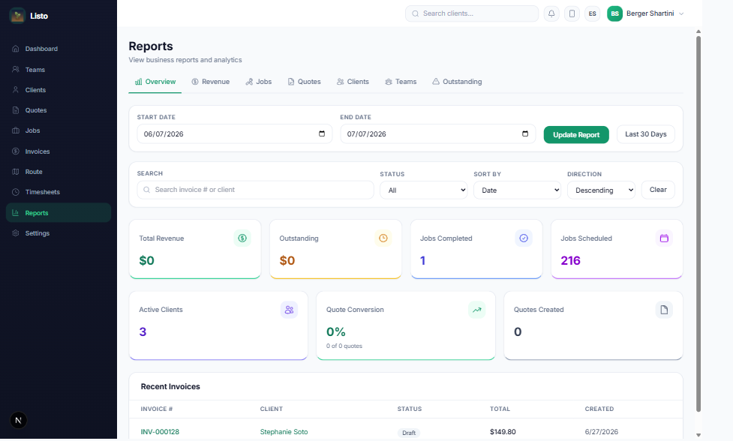Go to Invoices in the sidebar
This screenshot has height=441, width=733.
tap(59, 151)
